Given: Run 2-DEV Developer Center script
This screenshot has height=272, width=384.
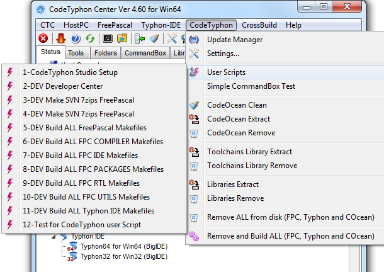Looking at the screenshot, I should click(94, 86).
